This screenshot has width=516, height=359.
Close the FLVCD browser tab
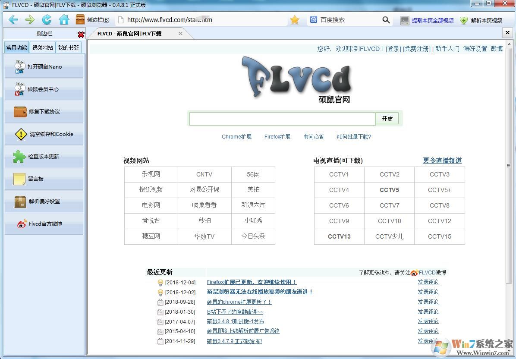click(x=180, y=34)
